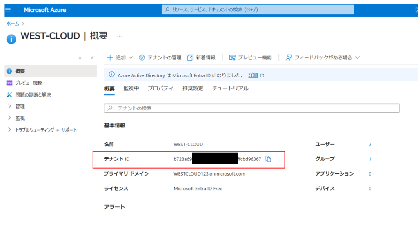The height and width of the screenshot is (226, 418).
Task: Click the Microsoft Entra ID Free license value
Action: (x=198, y=189)
